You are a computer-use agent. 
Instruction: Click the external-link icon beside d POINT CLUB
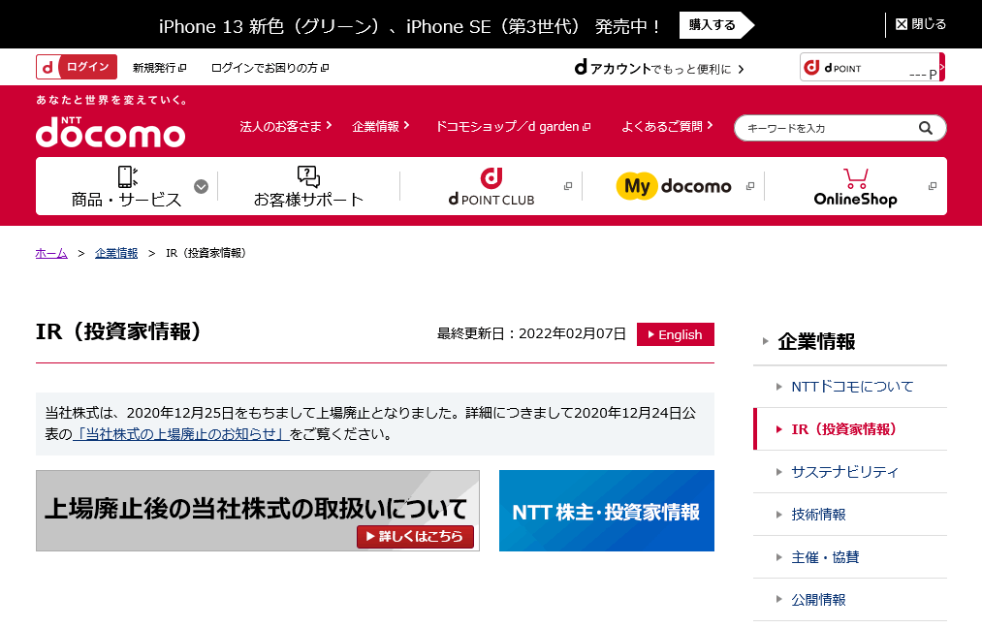[x=568, y=186]
